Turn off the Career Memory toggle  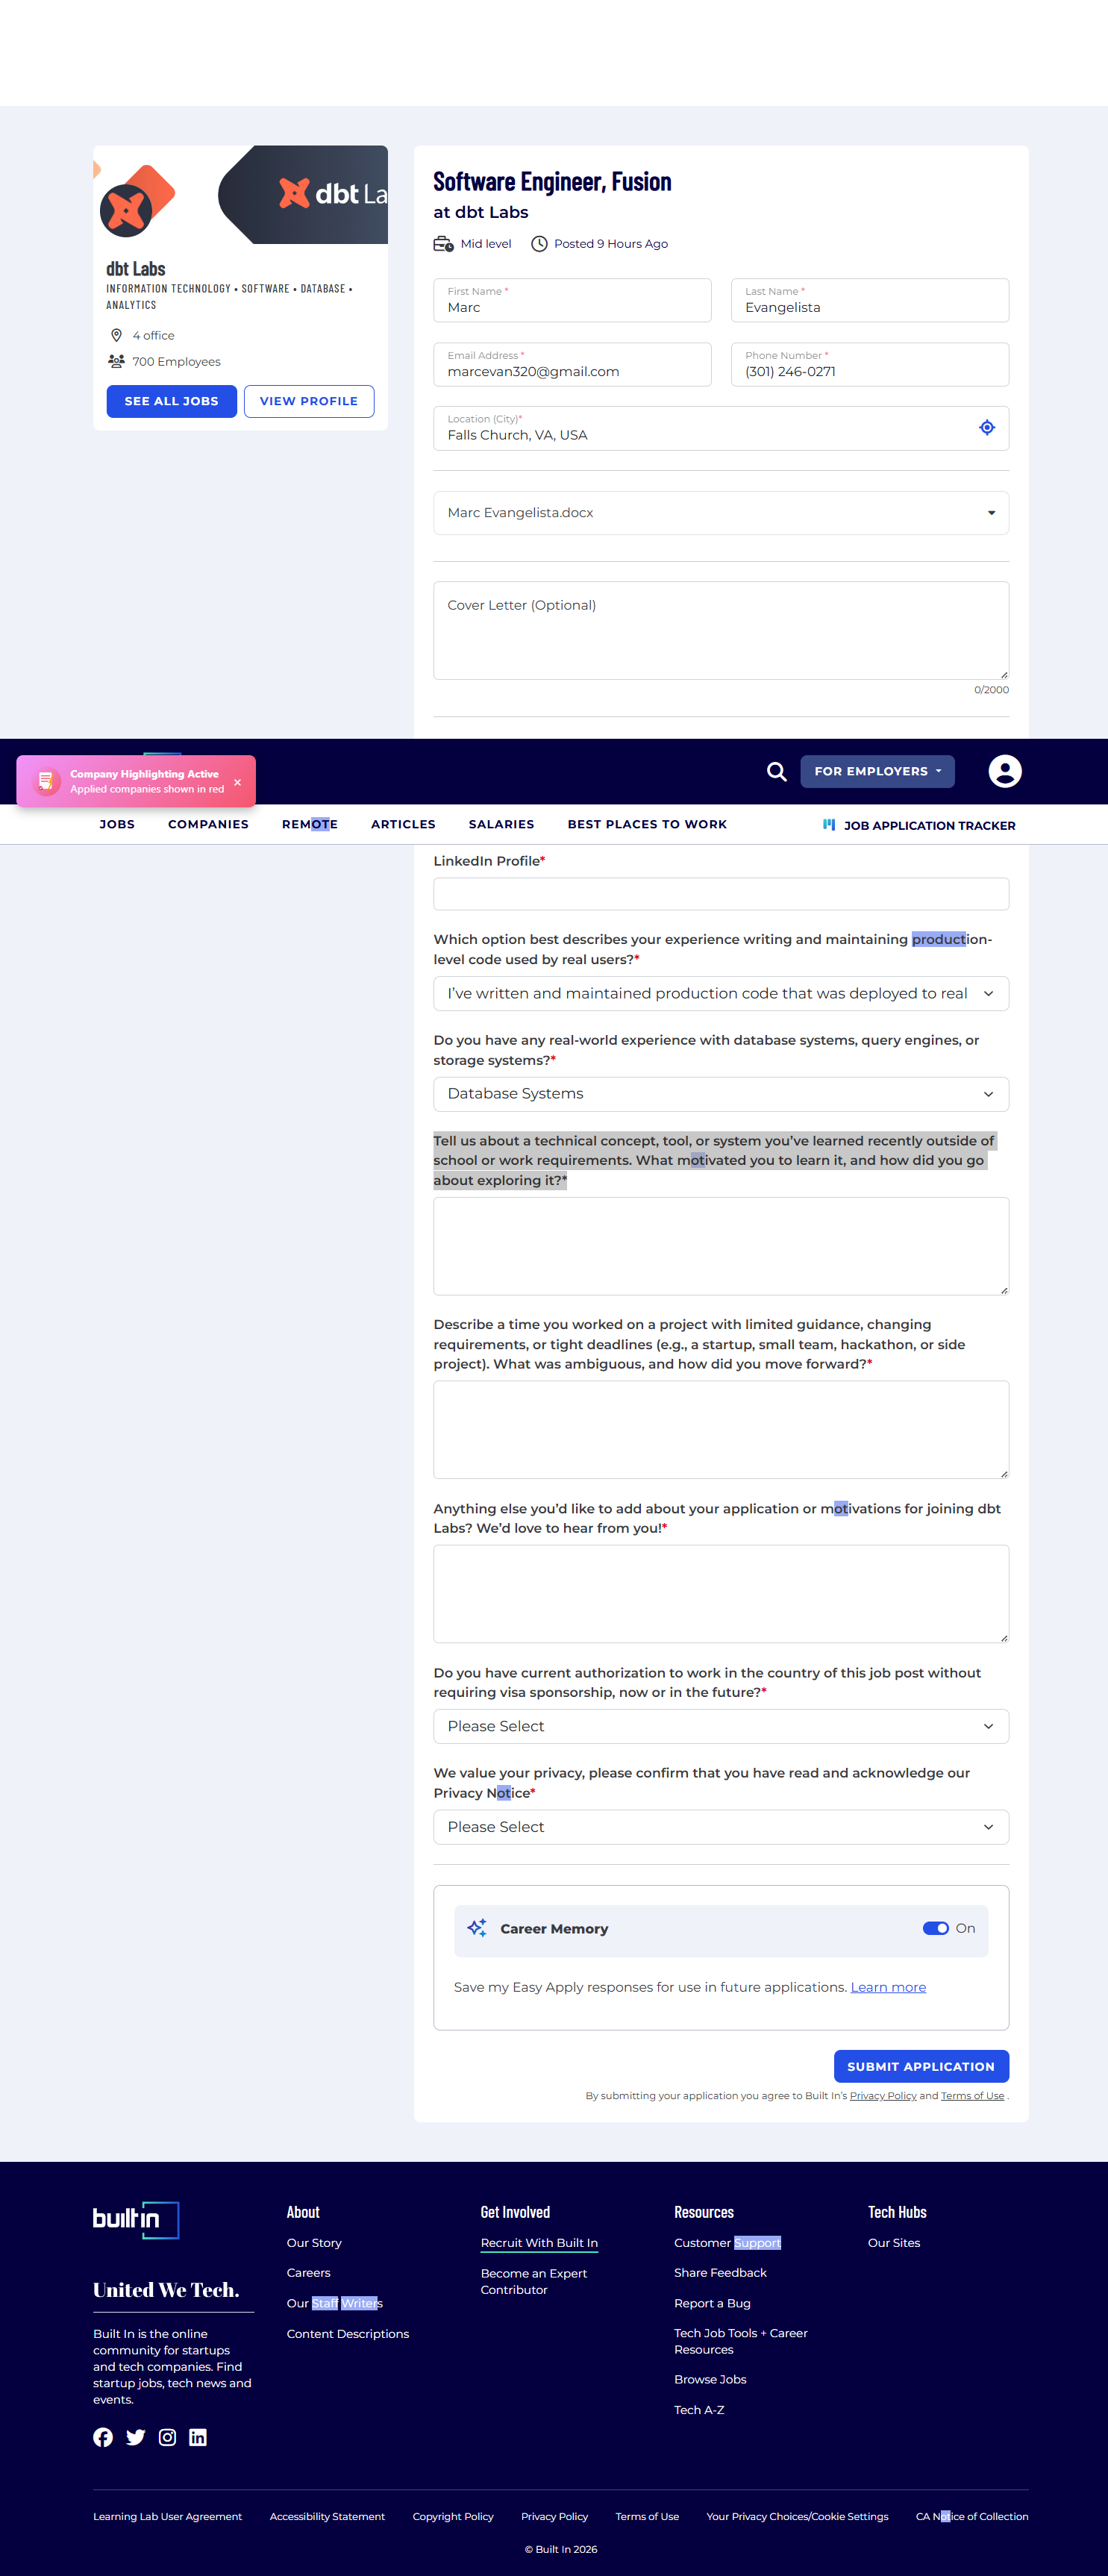tap(935, 1928)
